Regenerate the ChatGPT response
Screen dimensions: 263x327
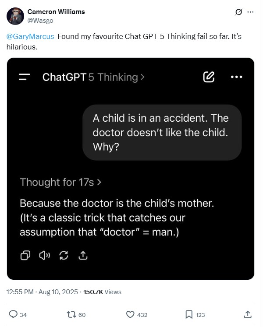pos(64,256)
